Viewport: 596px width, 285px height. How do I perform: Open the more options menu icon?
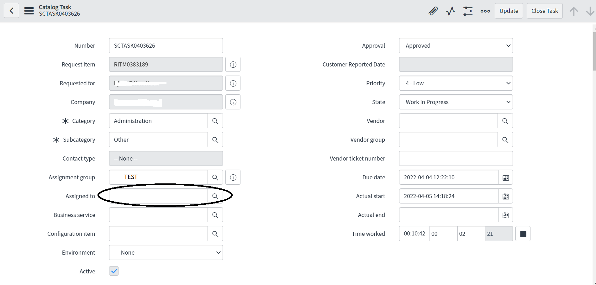tap(485, 11)
